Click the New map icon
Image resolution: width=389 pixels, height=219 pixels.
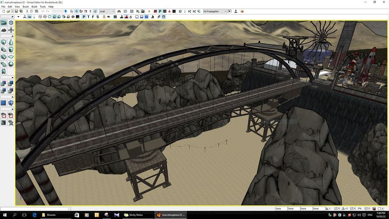[x=4, y=11]
